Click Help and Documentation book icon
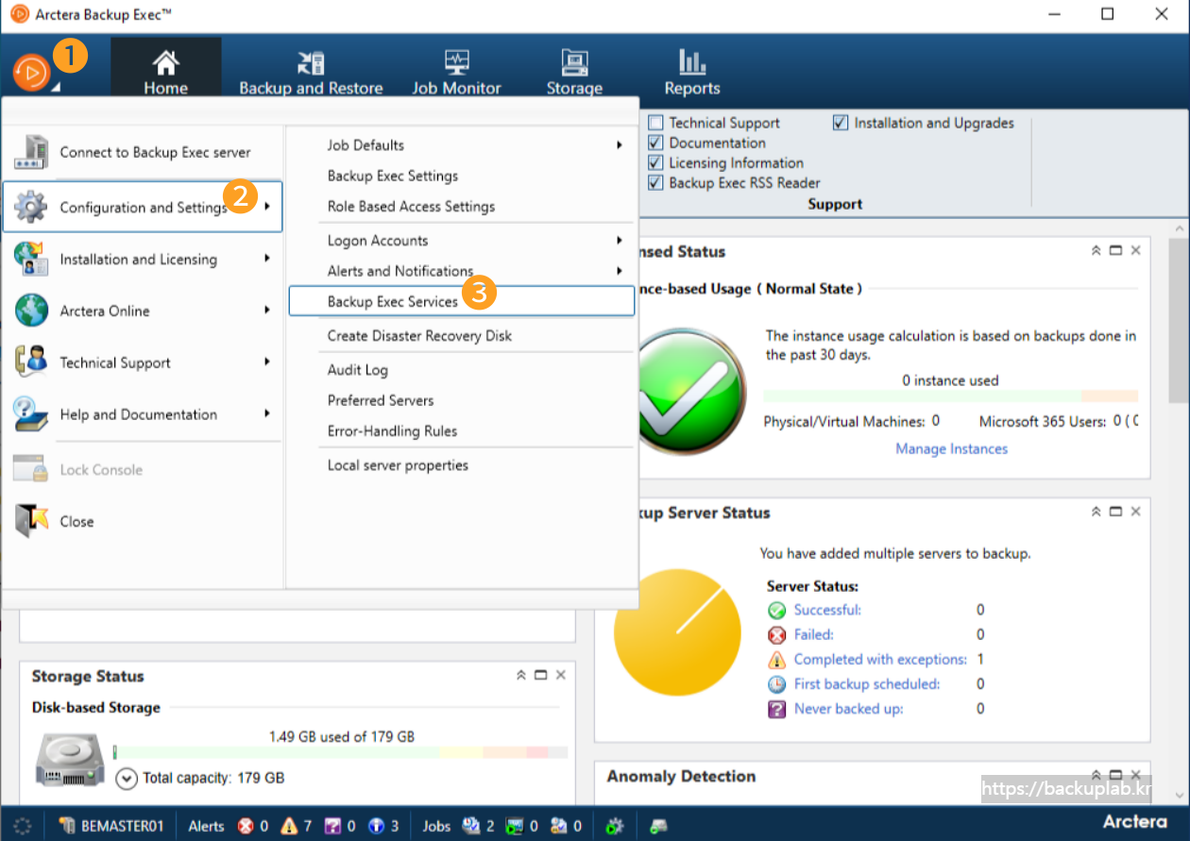This screenshot has width=1190, height=841. tap(30, 414)
